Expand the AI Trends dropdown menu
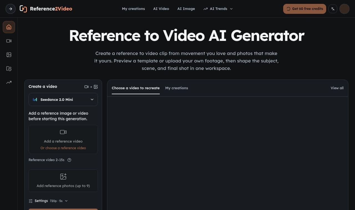The height and width of the screenshot is (210, 355). tap(218, 9)
